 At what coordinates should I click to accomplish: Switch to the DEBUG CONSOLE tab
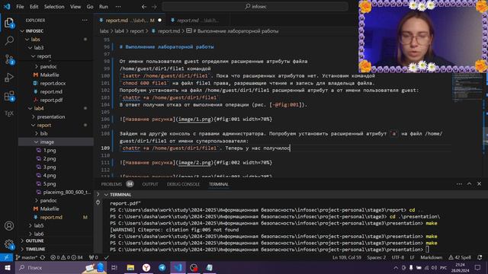tap(183, 184)
